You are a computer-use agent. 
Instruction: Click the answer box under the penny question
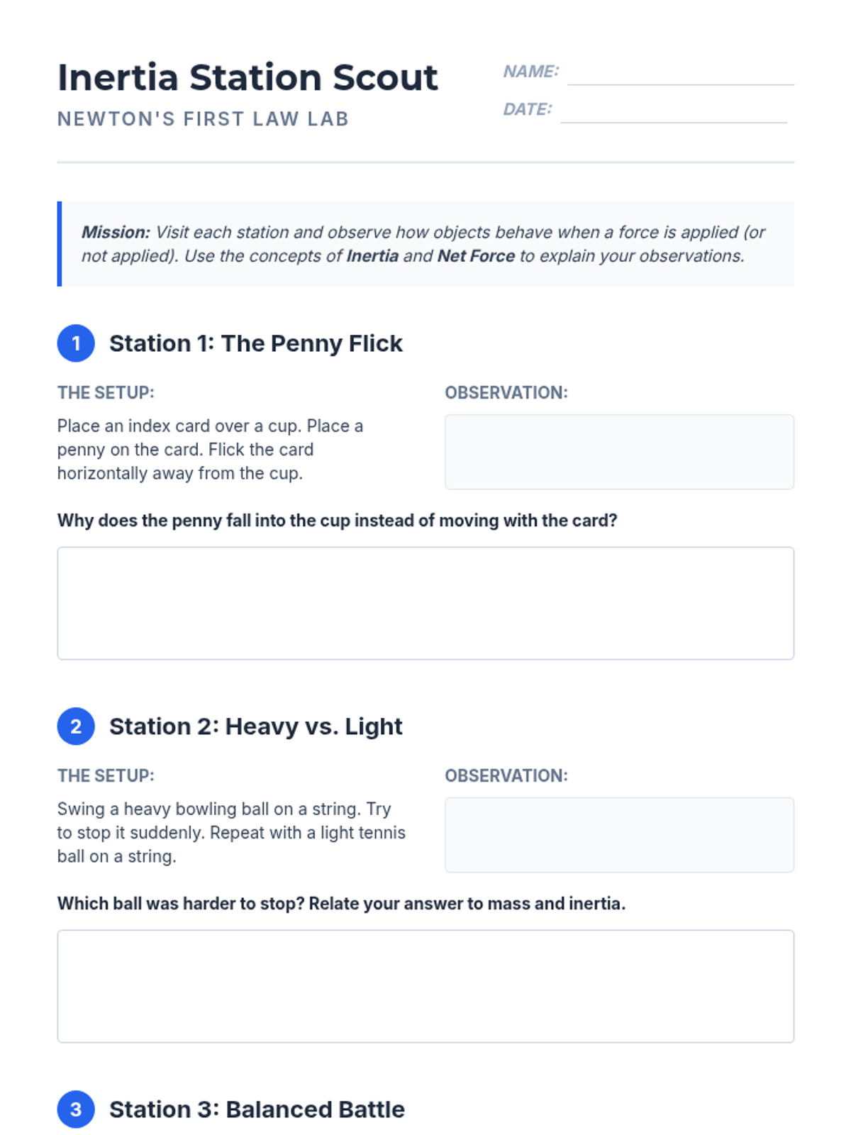[425, 603]
